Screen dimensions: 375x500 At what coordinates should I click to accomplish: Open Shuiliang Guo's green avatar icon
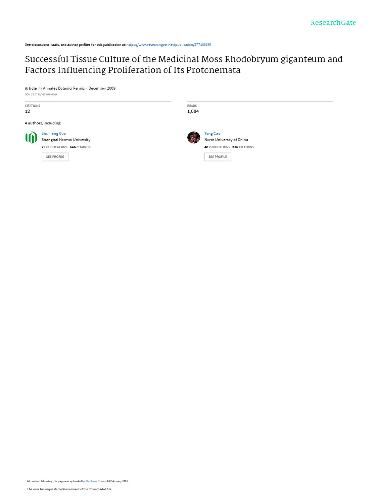(x=31, y=137)
